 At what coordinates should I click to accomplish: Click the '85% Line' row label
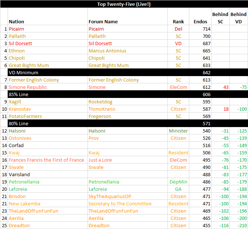point(19,94)
